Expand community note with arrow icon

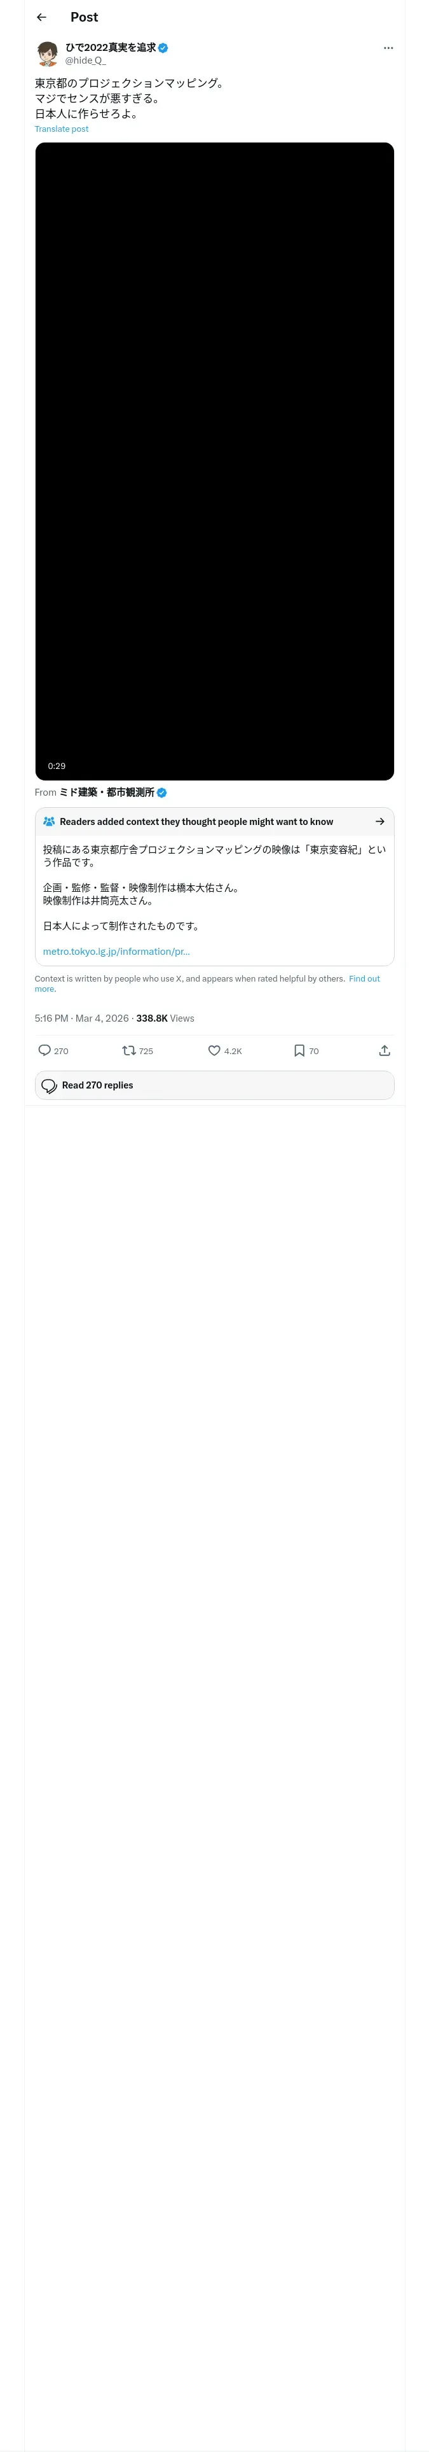(x=379, y=821)
